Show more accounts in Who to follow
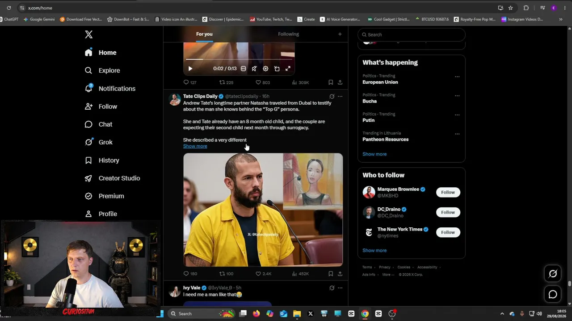The height and width of the screenshot is (321, 572). pos(374,251)
